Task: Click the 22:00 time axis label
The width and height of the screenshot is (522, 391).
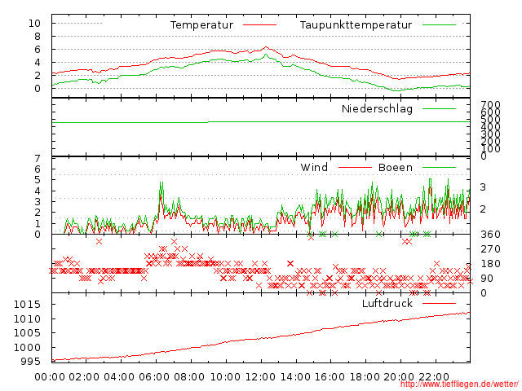Action: (x=434, y=377)
